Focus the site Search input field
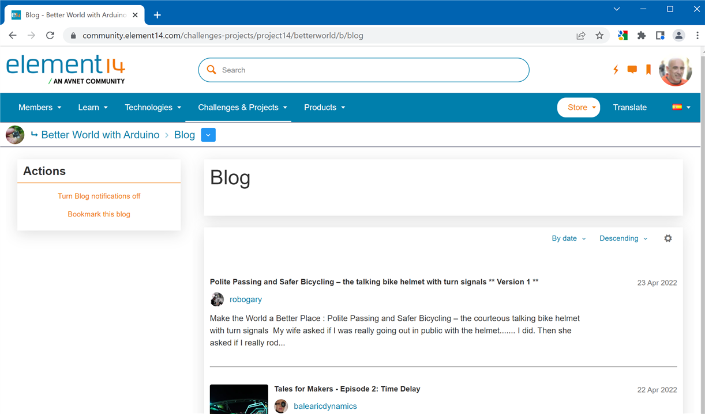 pyautogui.click(x=363, y=70)
